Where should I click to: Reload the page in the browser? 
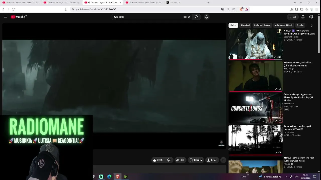[x=13, y=9]
